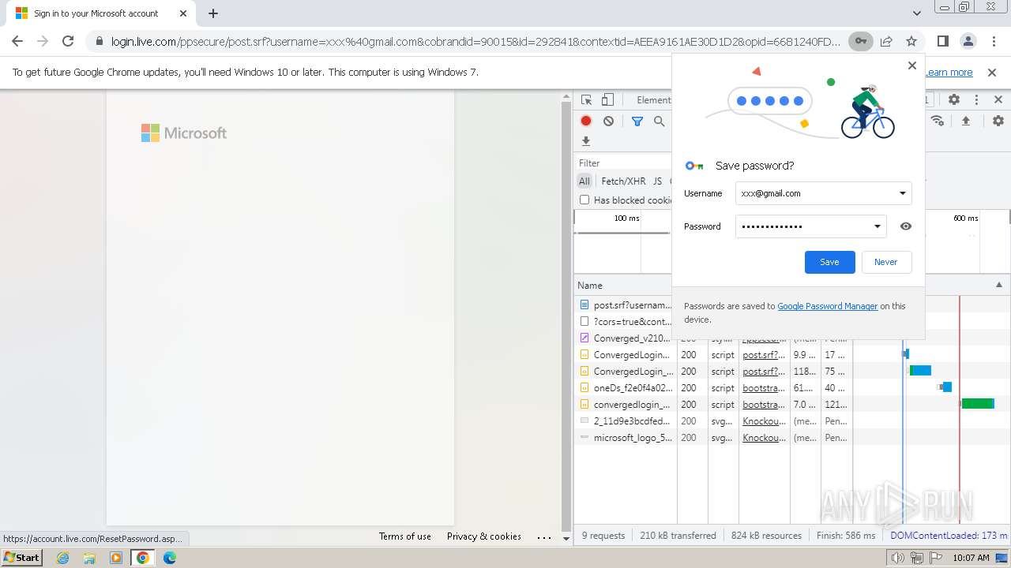The height and width of the screenshot is (568, 1011).
Task: Click the network Filter input field
Action: click(x=624, y=163)
